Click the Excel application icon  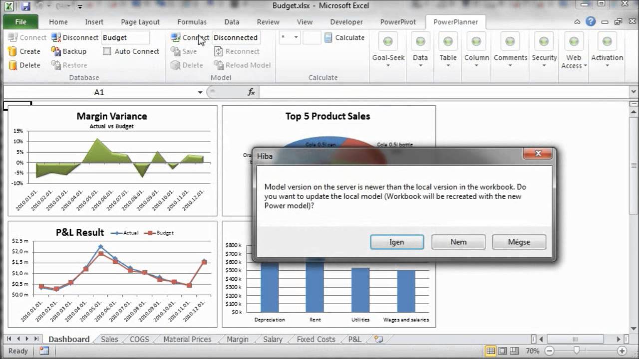9,6
